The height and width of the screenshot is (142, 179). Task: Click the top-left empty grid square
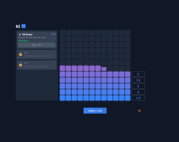pos(63,33)
